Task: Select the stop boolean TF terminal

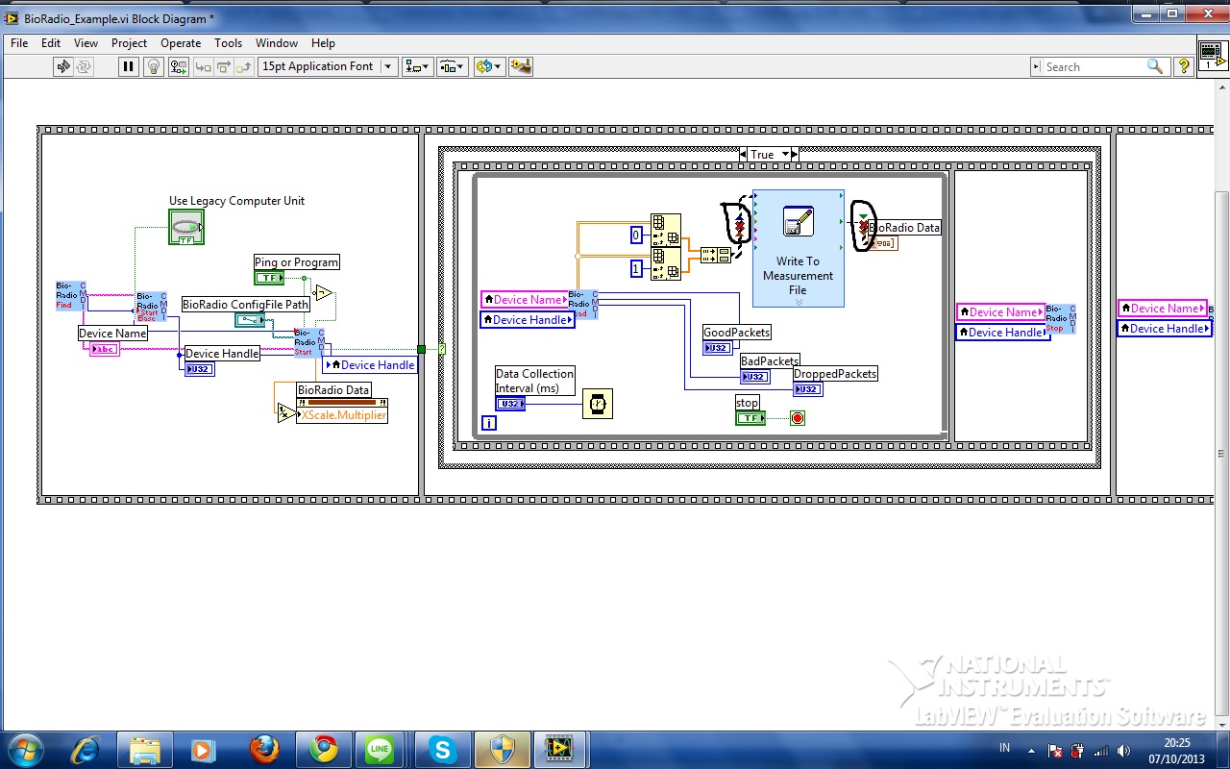Action: click(750, 417)
